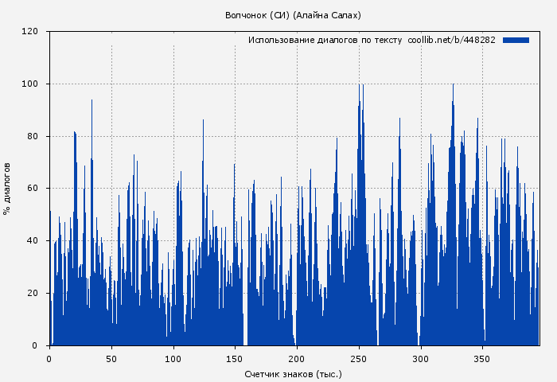
Task: Select the 100 label on the vertical axis
Action: tap(30, 84)
